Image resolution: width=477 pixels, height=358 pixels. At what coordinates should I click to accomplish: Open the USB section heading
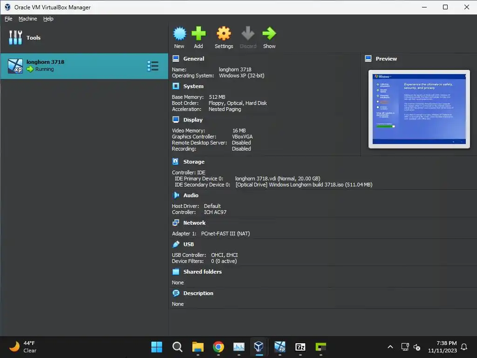pyautogui.click(x=189, y=244)
